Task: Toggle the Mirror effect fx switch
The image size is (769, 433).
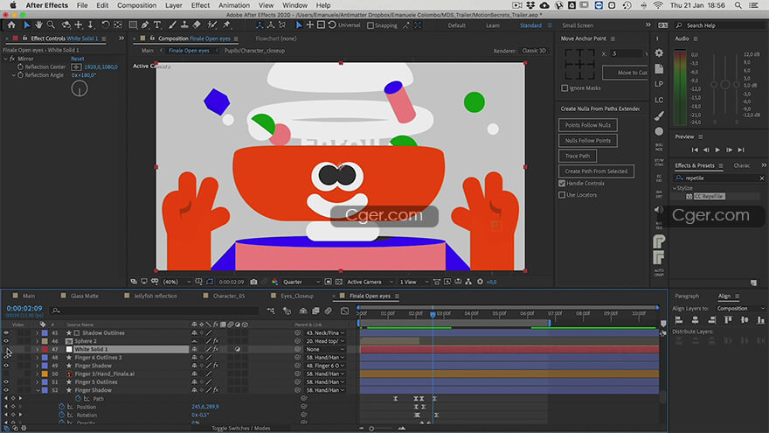Action: [12, 59]
